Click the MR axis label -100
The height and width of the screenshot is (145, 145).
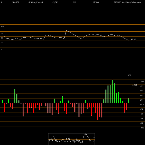[142, 128]
